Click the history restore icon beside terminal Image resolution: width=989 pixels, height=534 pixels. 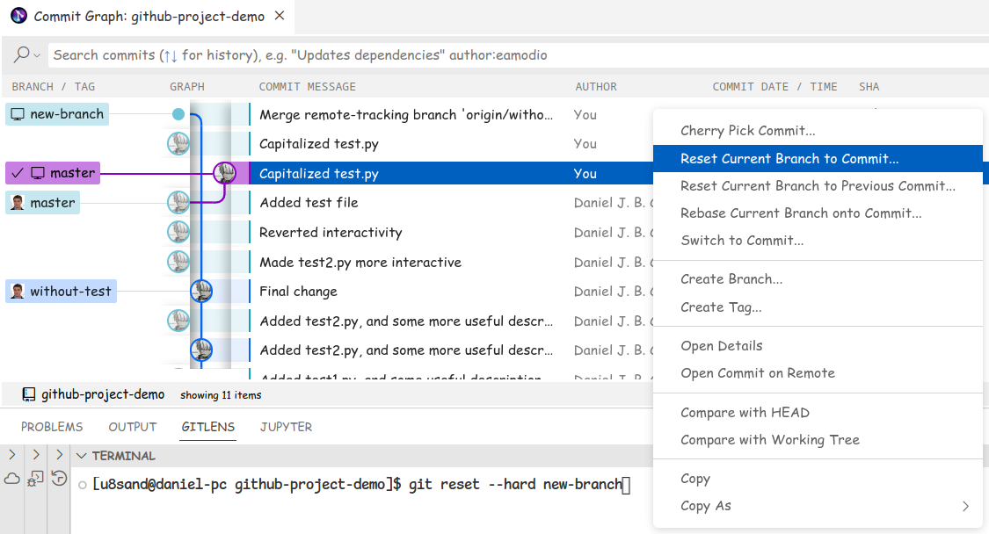(x=59, y=479)
